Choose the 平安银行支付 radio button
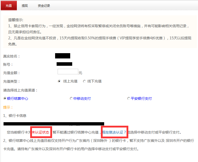Viewport: 198px width, 162px height. tap(129, 99)
